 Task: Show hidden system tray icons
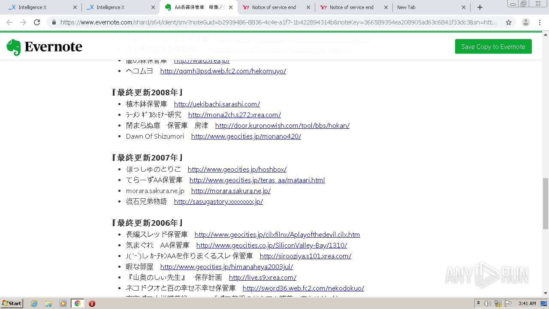click(x=478, y=303)
